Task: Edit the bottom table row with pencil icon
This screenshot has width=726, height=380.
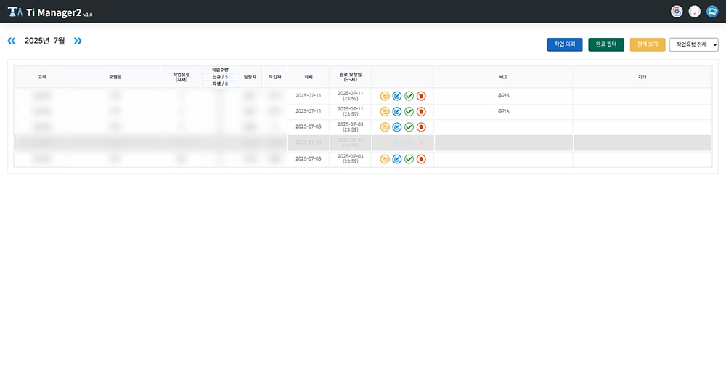Action: coord(397,159)
